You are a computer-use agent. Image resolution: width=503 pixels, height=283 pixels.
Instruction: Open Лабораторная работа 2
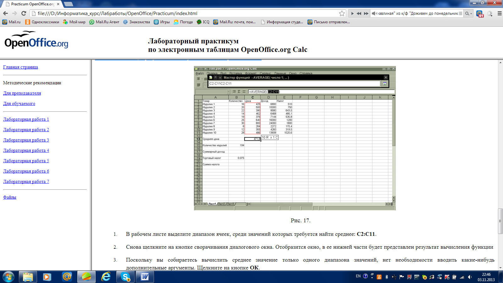tap(26, 130)
